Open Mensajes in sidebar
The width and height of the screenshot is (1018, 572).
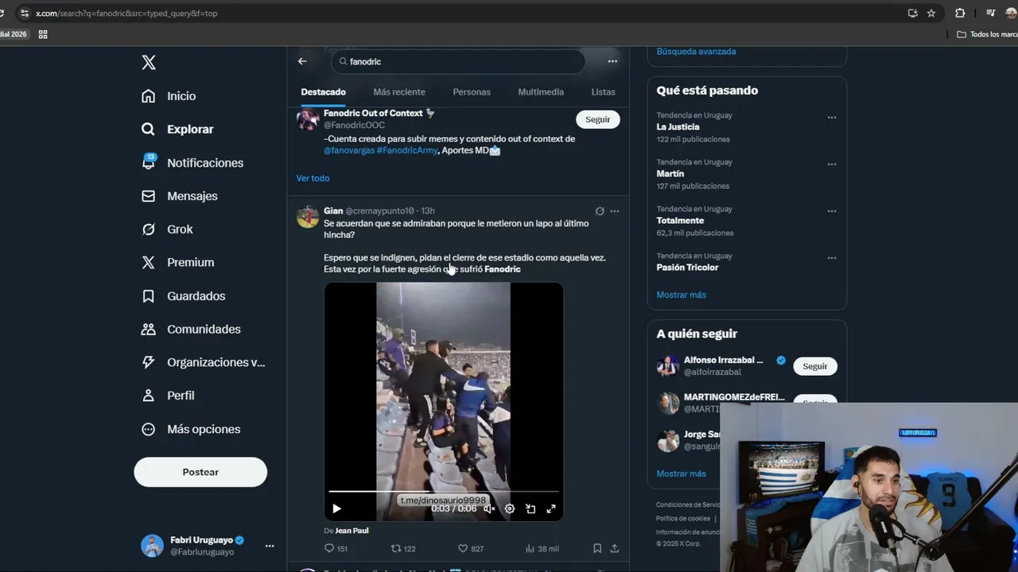click(179, 196)
